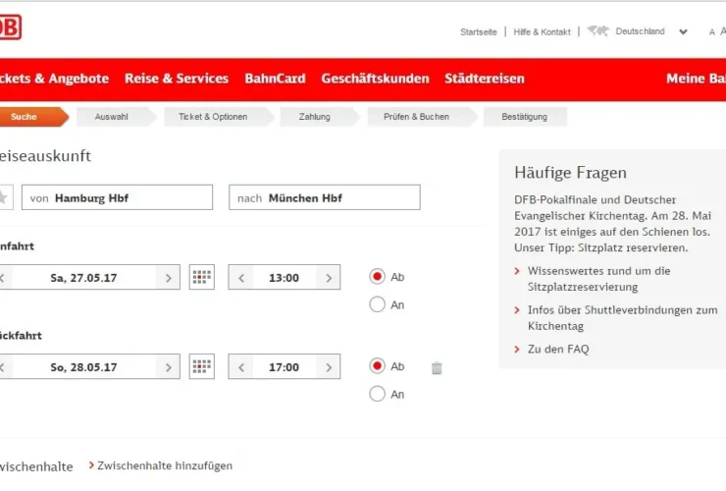
Task: Click the destination field München Hbf
Action: pyautogui.click(x=324, y=197)
